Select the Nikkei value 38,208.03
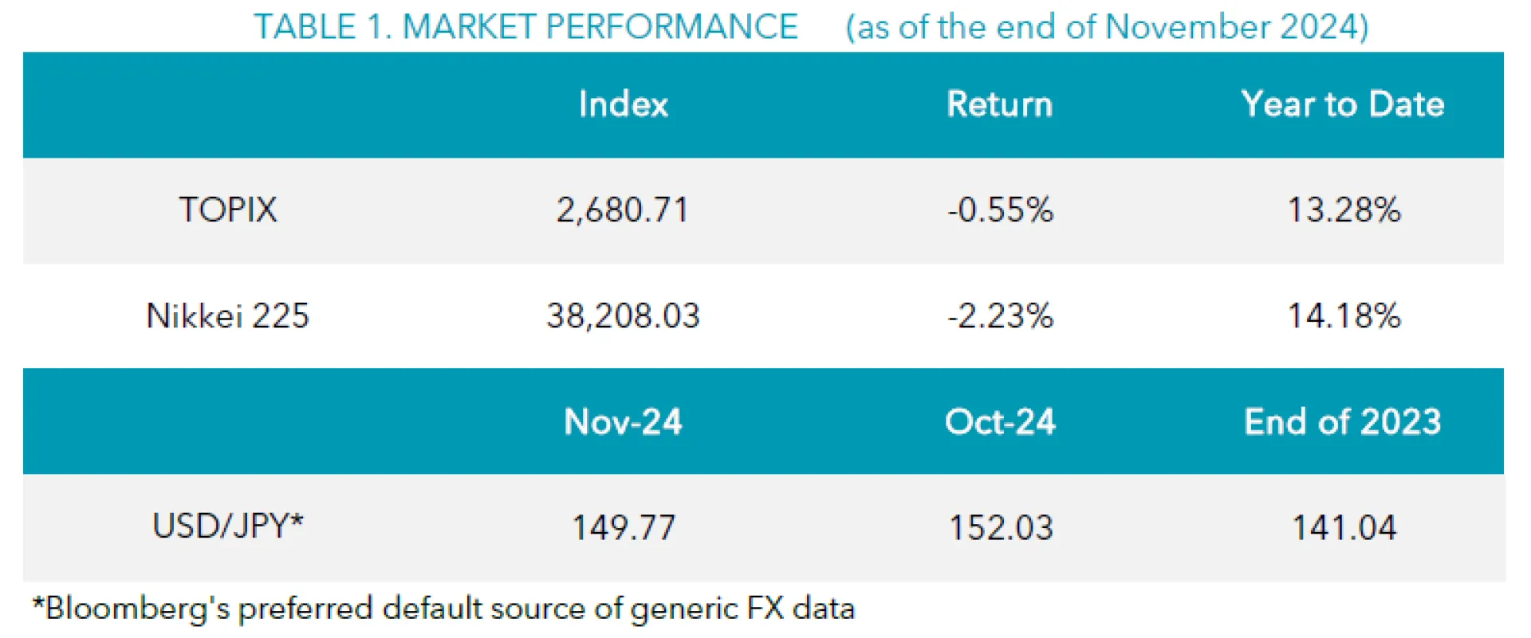Image resolution: width=1531 pixels, height=638 pixels. tap(623, 316)
